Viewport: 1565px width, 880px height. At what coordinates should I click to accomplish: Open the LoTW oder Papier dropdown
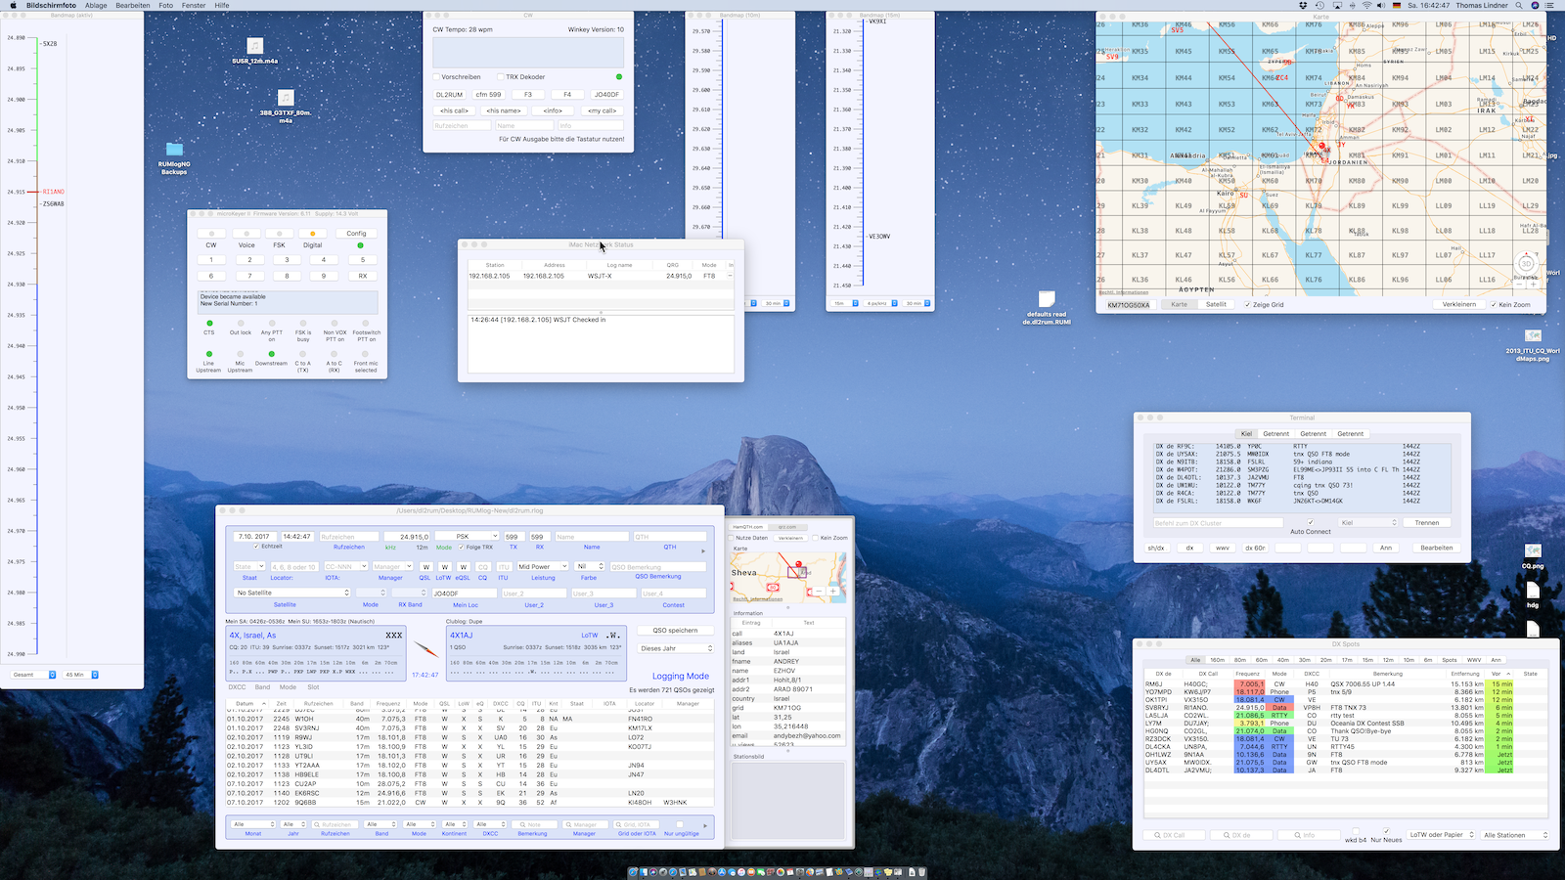tap(1440, 835)
